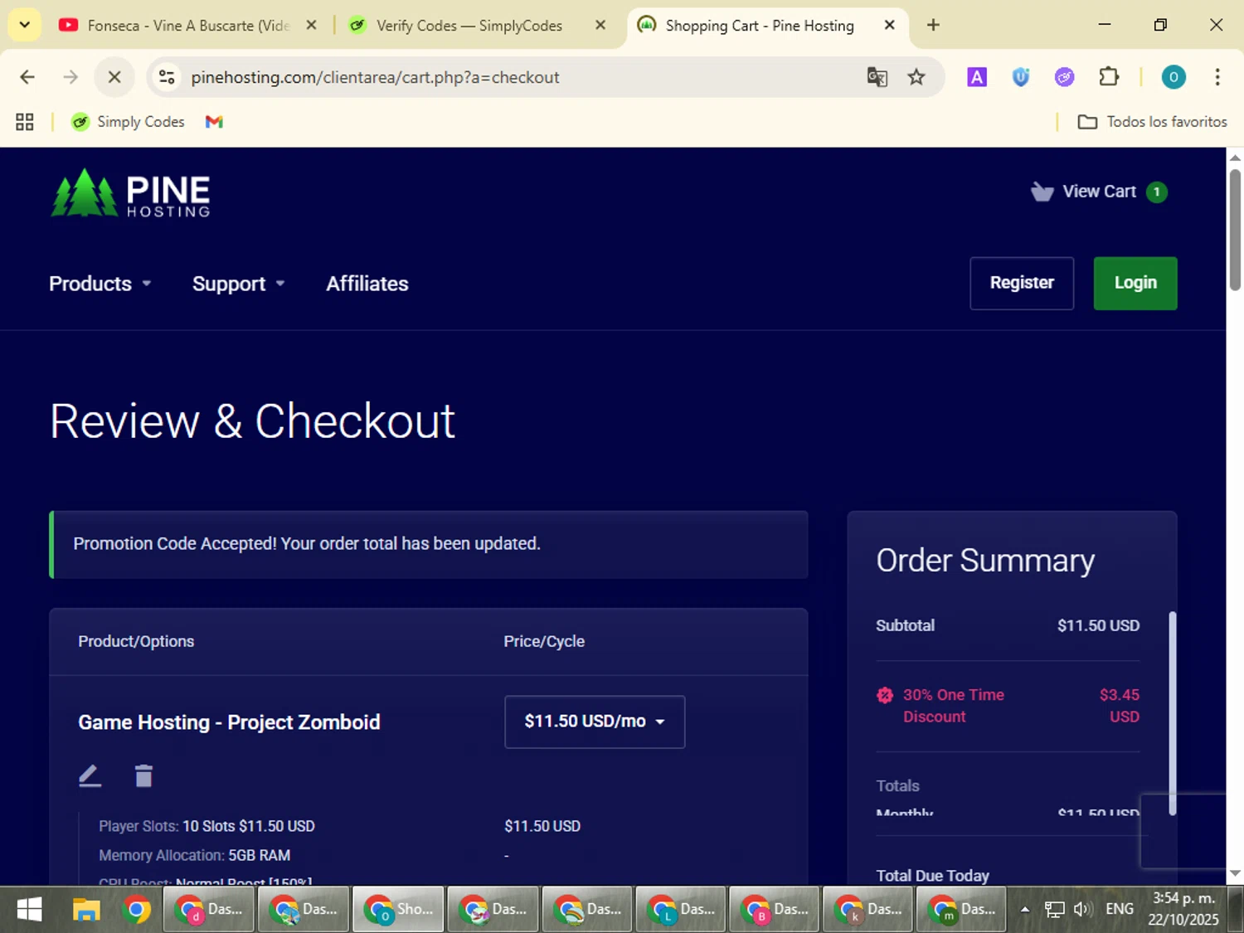The image size is (1244, 933).
Task: Open the purple A extension
Action: coord(977,77)
